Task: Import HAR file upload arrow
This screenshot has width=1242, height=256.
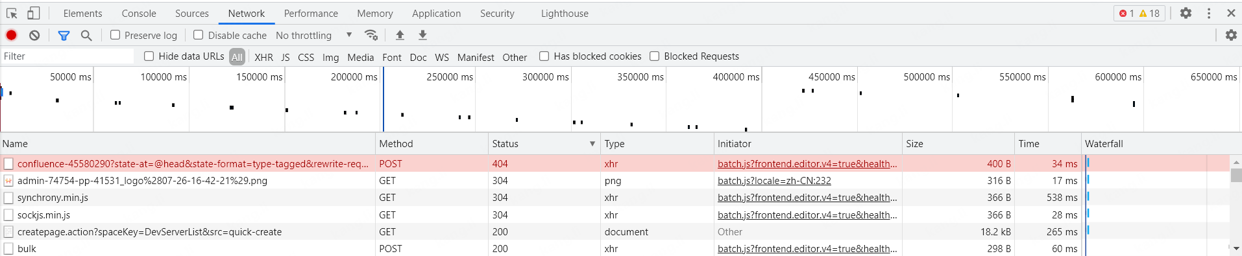Action: click(x=400, y=35)
